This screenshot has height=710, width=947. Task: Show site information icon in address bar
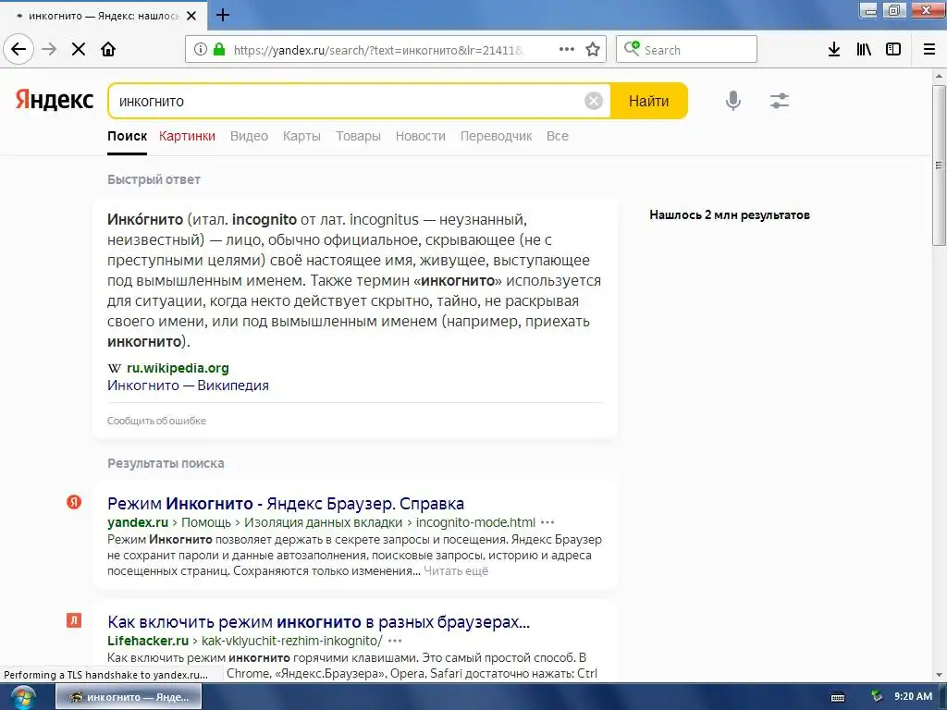(x=200, y=50)
